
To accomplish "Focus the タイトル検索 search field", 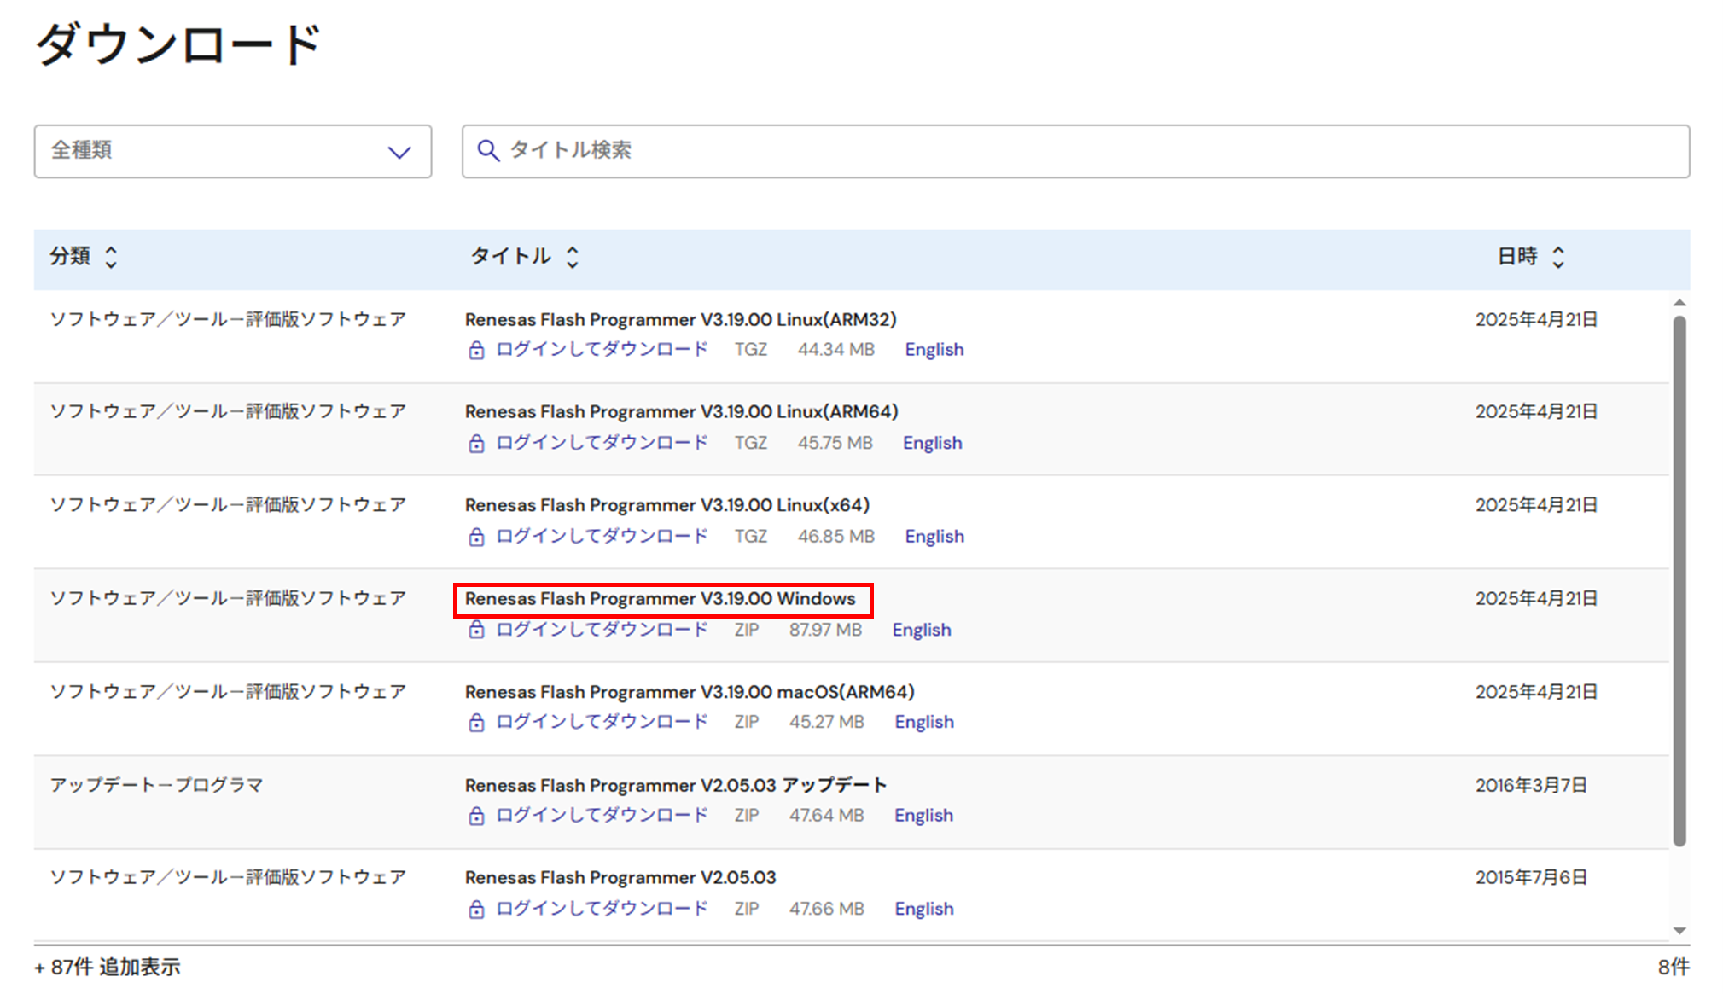I will pyautogui.click(x=1075, y=151).
